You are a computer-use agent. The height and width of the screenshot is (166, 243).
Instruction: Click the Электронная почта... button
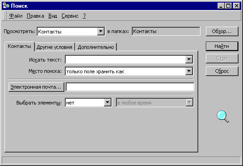36,87
